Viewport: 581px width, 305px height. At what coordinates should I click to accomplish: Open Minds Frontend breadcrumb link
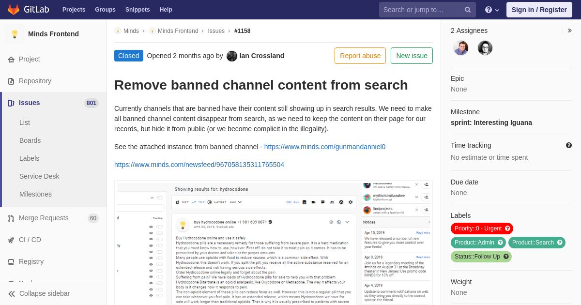178,31
